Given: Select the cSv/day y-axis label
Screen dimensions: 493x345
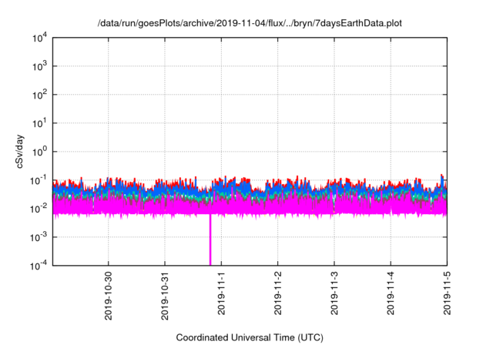Looking at the screenshot, I should (19, 152).
